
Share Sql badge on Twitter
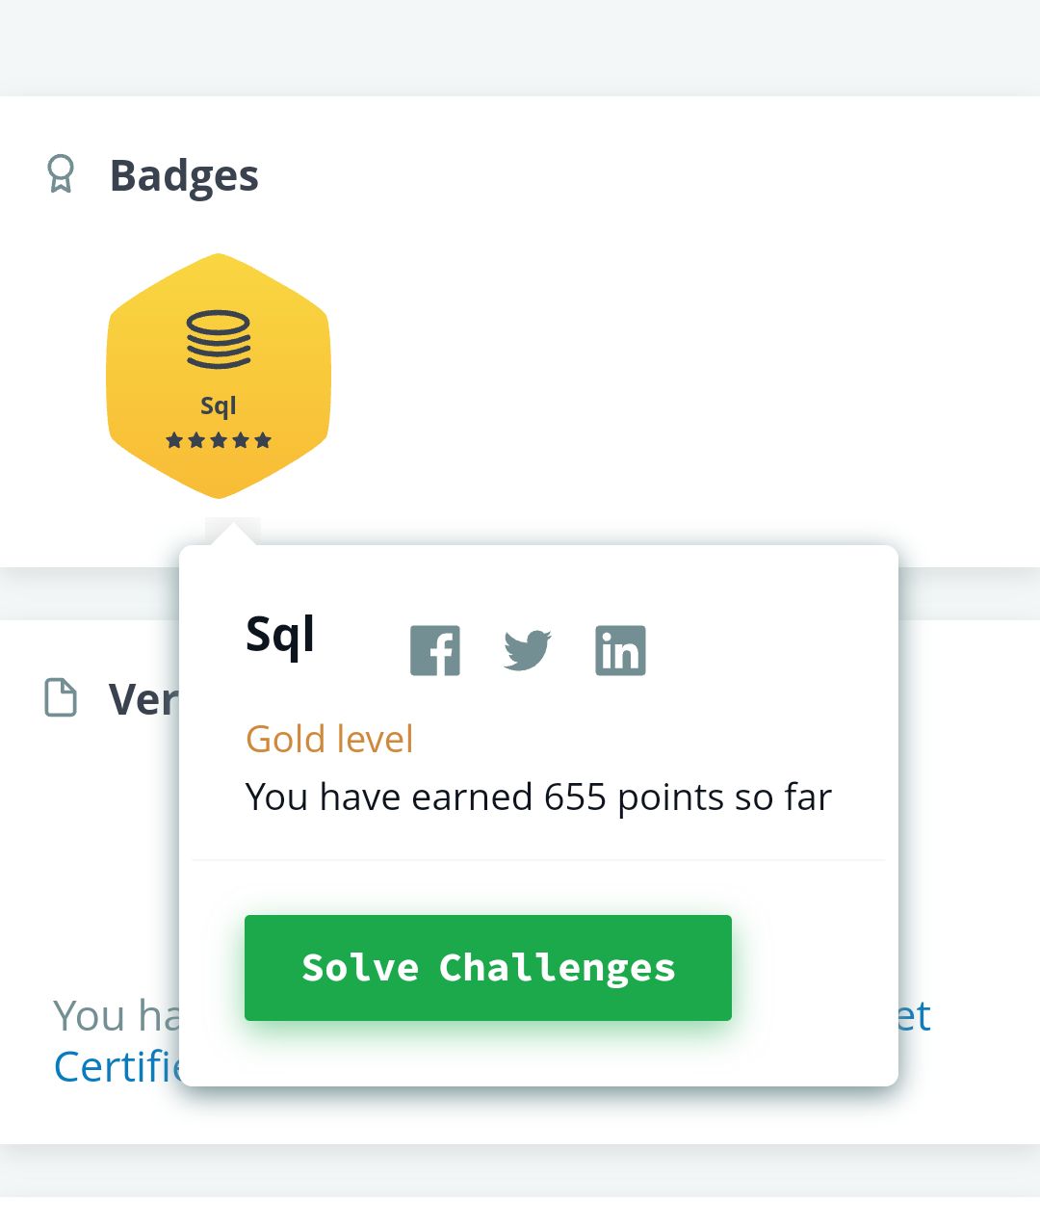pyautogui.click(x=527, y=650)
